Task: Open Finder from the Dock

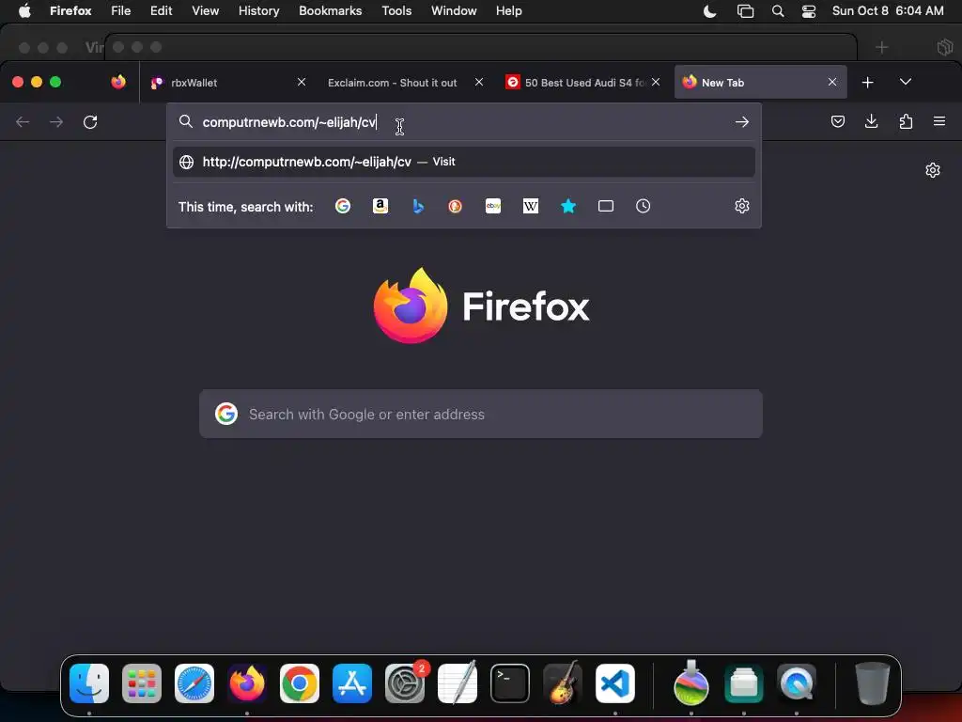Action: click(x=89, y=683)
